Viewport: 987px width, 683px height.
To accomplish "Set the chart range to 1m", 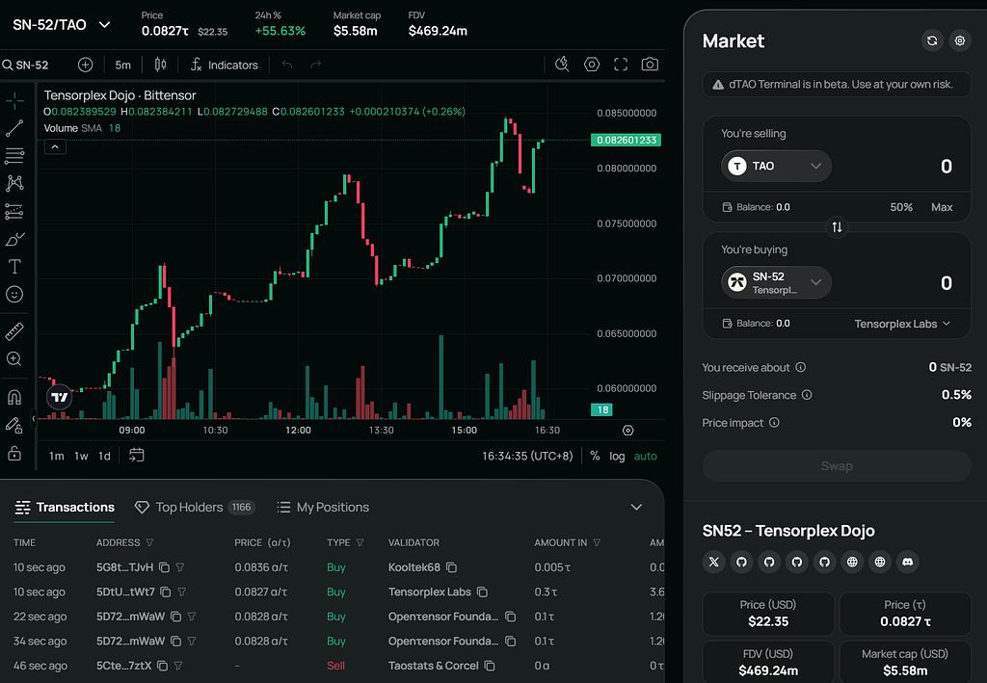I will click(57, 456).
